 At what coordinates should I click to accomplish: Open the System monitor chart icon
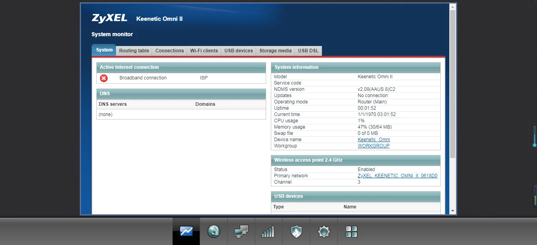coord(186,231)
